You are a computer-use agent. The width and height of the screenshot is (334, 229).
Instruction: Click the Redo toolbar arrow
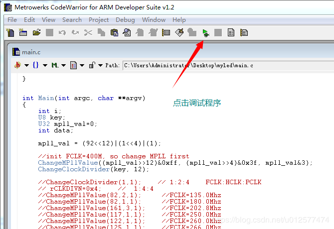(75, 32)
